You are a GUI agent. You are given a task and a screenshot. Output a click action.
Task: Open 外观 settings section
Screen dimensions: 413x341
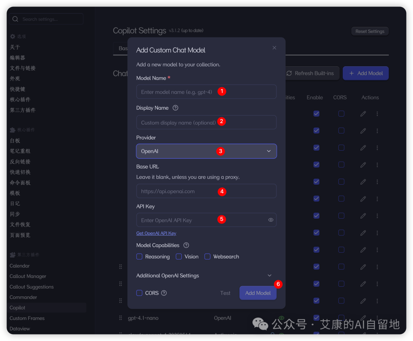pos(15,78)
